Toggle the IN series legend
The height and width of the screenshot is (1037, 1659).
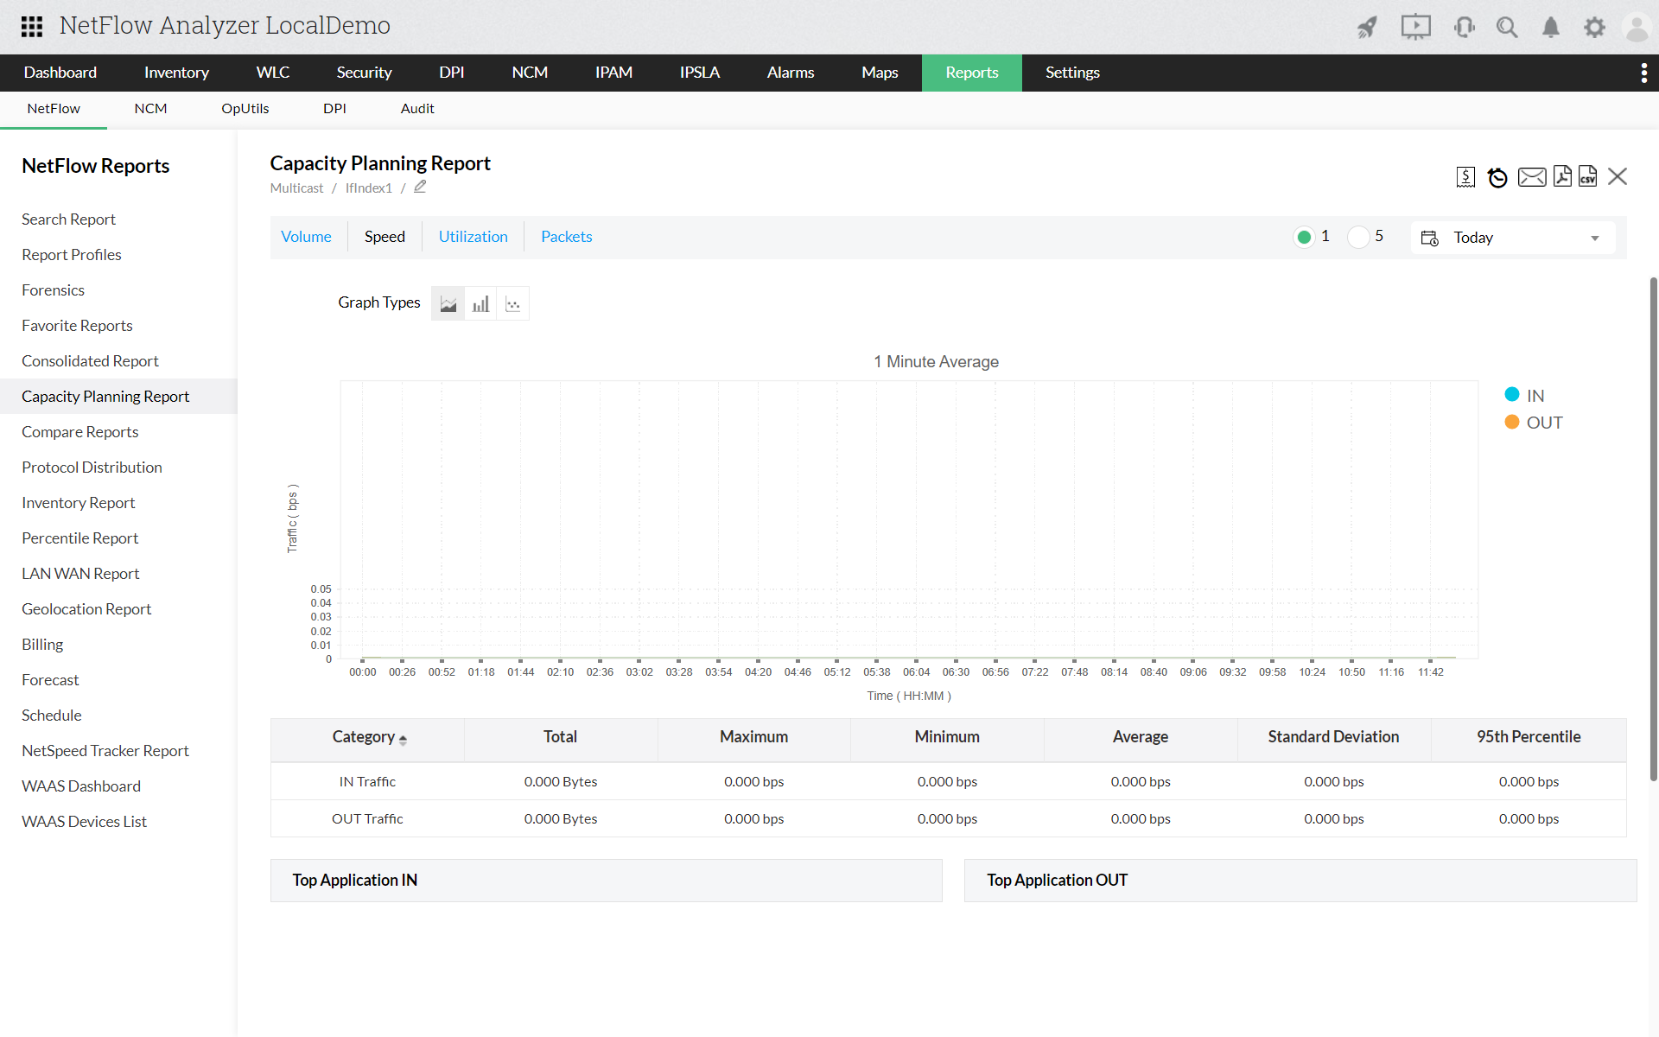coord(1524,395)
